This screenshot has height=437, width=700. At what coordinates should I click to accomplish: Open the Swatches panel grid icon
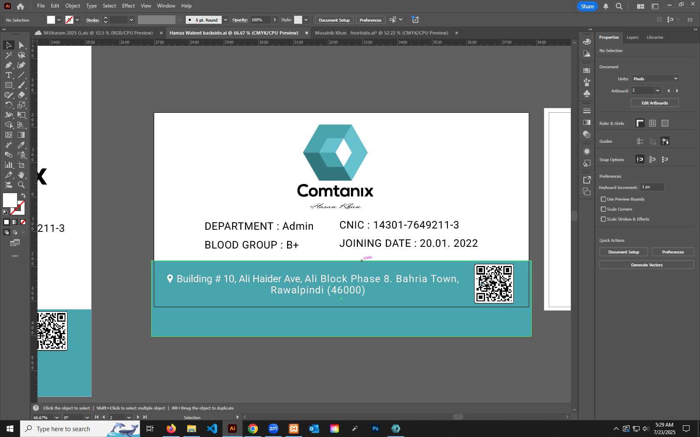click(x=587, y=70)
